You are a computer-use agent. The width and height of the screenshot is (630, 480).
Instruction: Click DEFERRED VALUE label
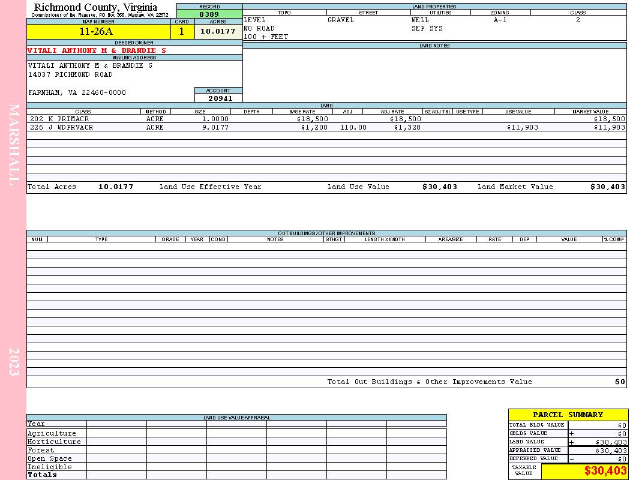point(533,458)
